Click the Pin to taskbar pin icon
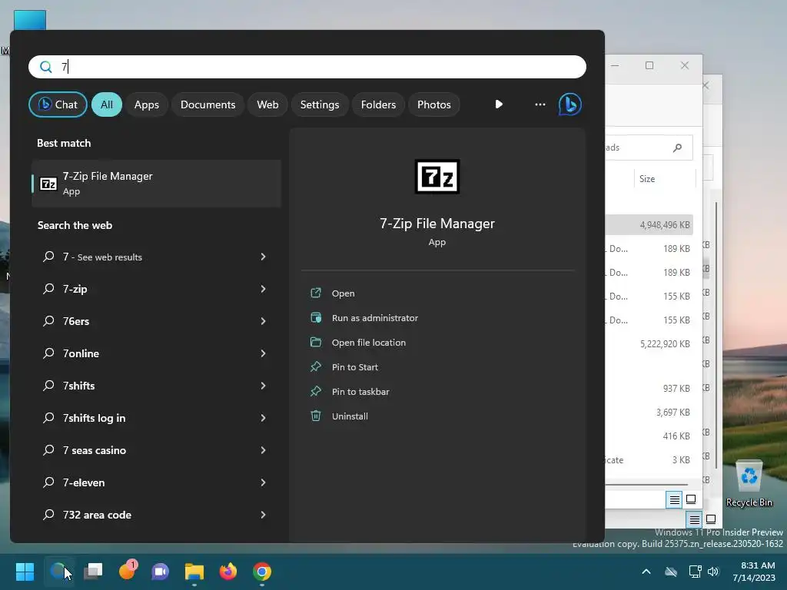This screenshot has width=787, height=590. [316, 391]
